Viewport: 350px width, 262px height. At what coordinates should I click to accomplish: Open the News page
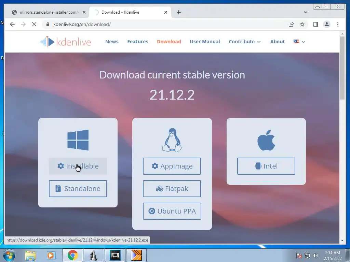point(112,42)
